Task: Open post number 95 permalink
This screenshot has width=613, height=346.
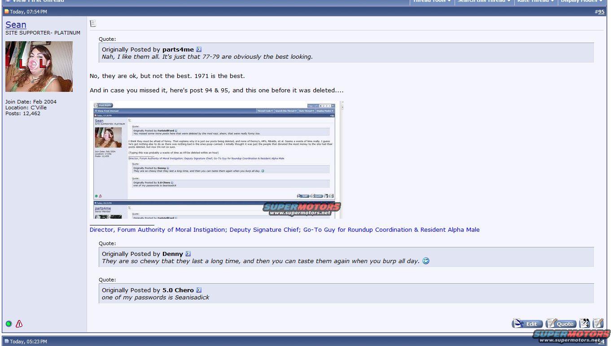Action: [x=601, y=12]
